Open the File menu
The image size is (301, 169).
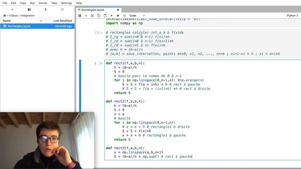point(5,3)
